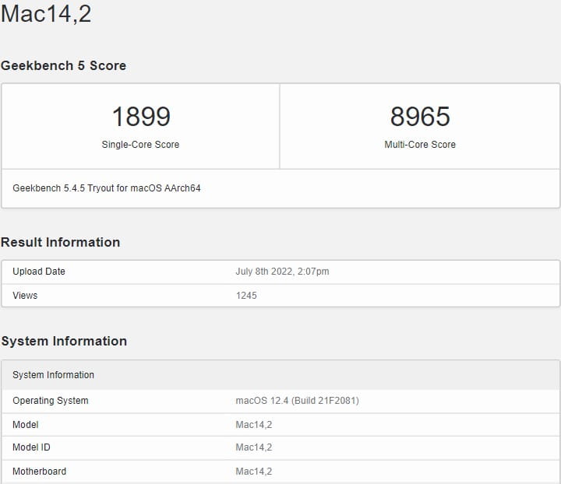The width and height of the screenshot is (561, 484).
Task: Click the Multi-Core Score label
Action: click(x=420, y=144)
